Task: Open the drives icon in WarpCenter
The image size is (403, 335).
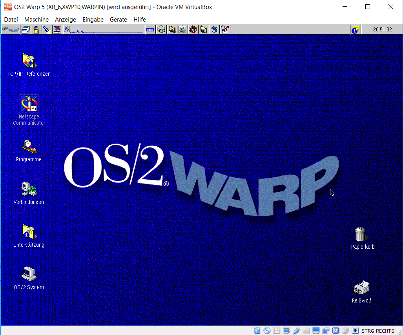Action: tap(161, 30)
